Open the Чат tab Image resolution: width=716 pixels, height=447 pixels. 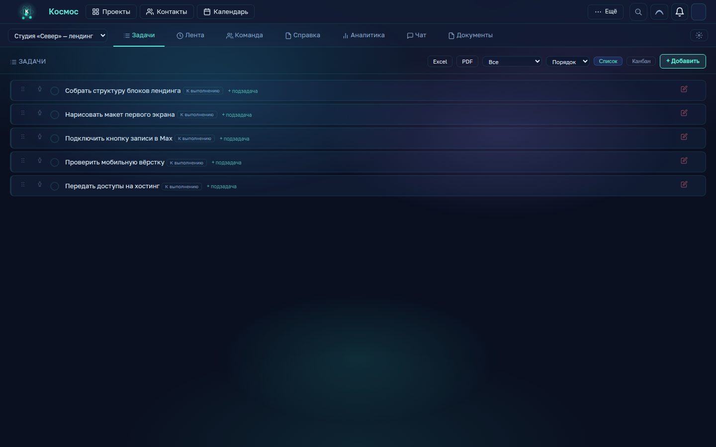(x=417, y=35)
